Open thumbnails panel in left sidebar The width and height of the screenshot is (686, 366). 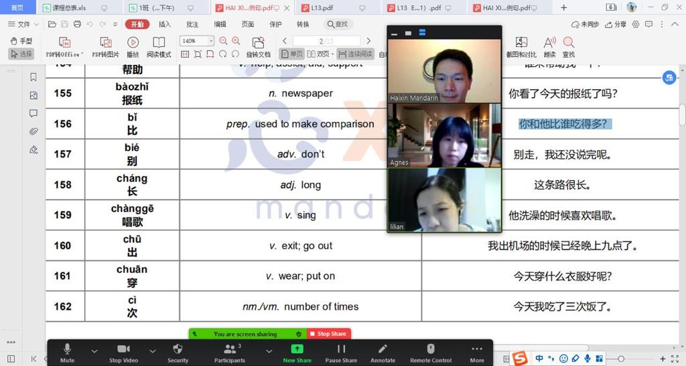point(33,95)
